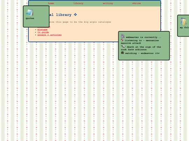Click the music disc icon by listening to
Image resolution: width=189 pixels, height=141 pixels.
click(122, 40)
